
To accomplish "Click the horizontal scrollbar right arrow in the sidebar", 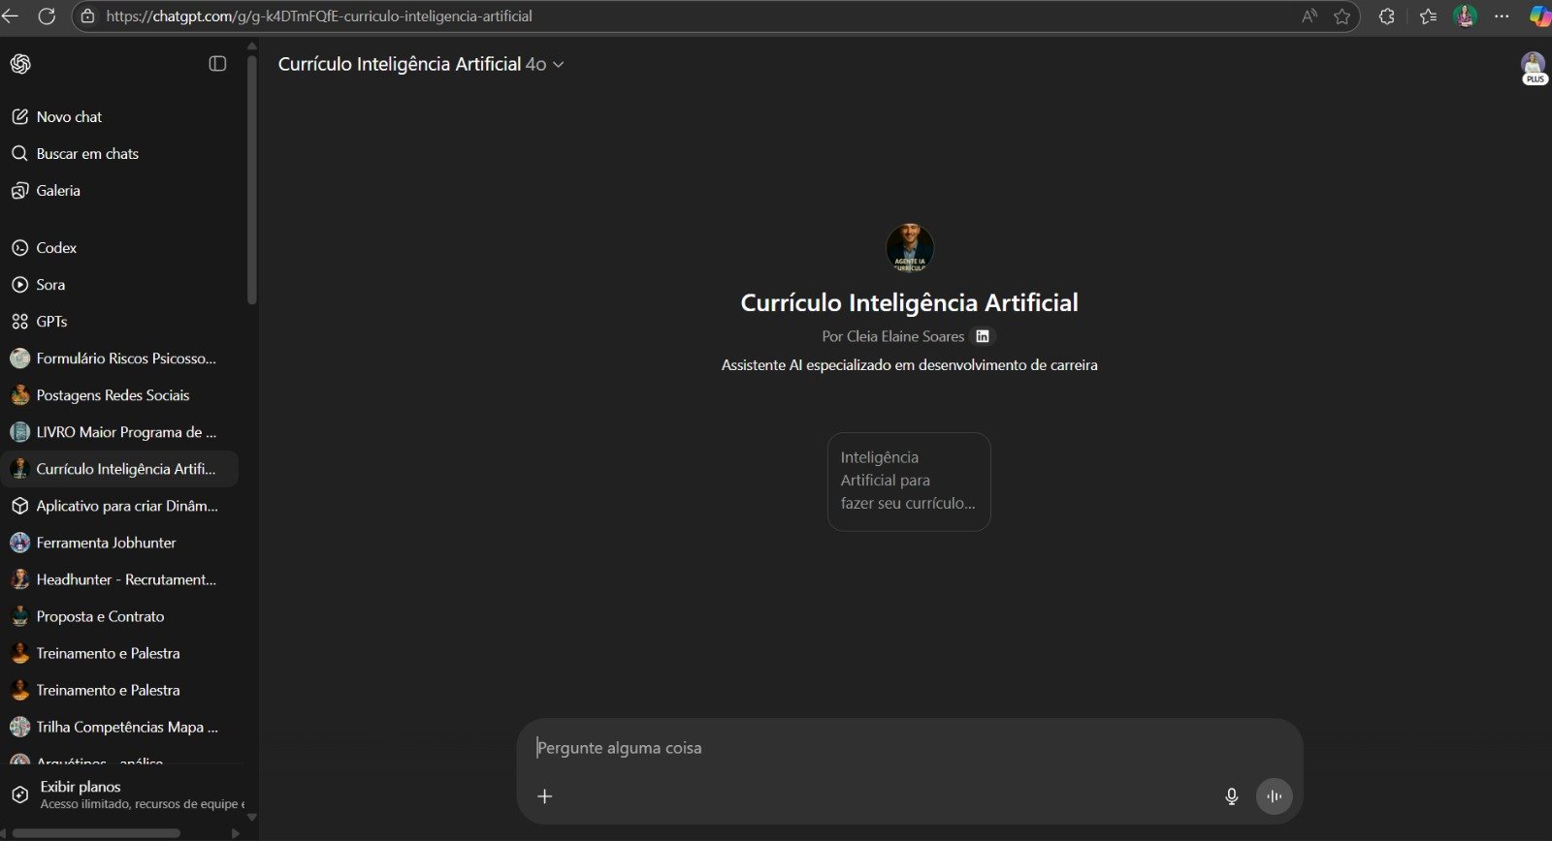I will coord(235,833).
